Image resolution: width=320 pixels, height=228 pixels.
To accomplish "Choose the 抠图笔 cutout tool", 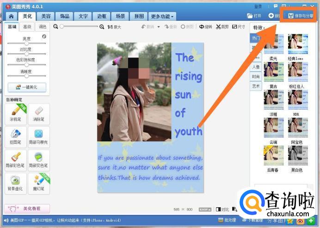I will 15,137.
